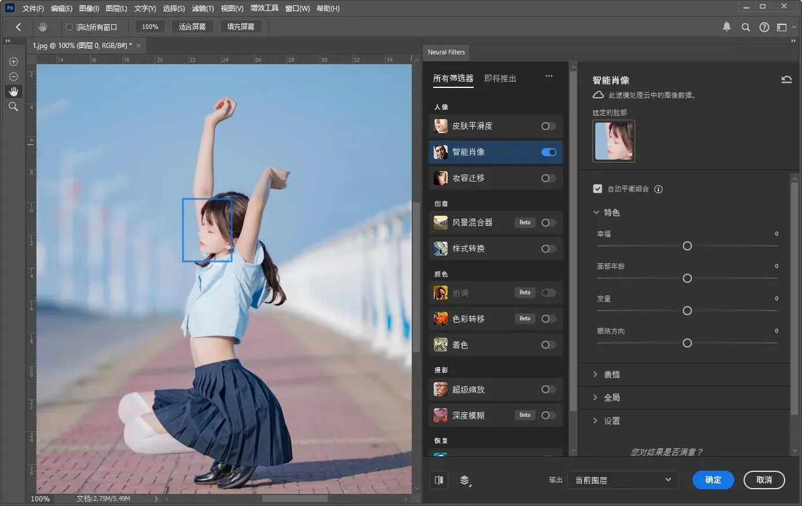
Task: Select the Zoom magnifier tool
Action: coord(13,106)
